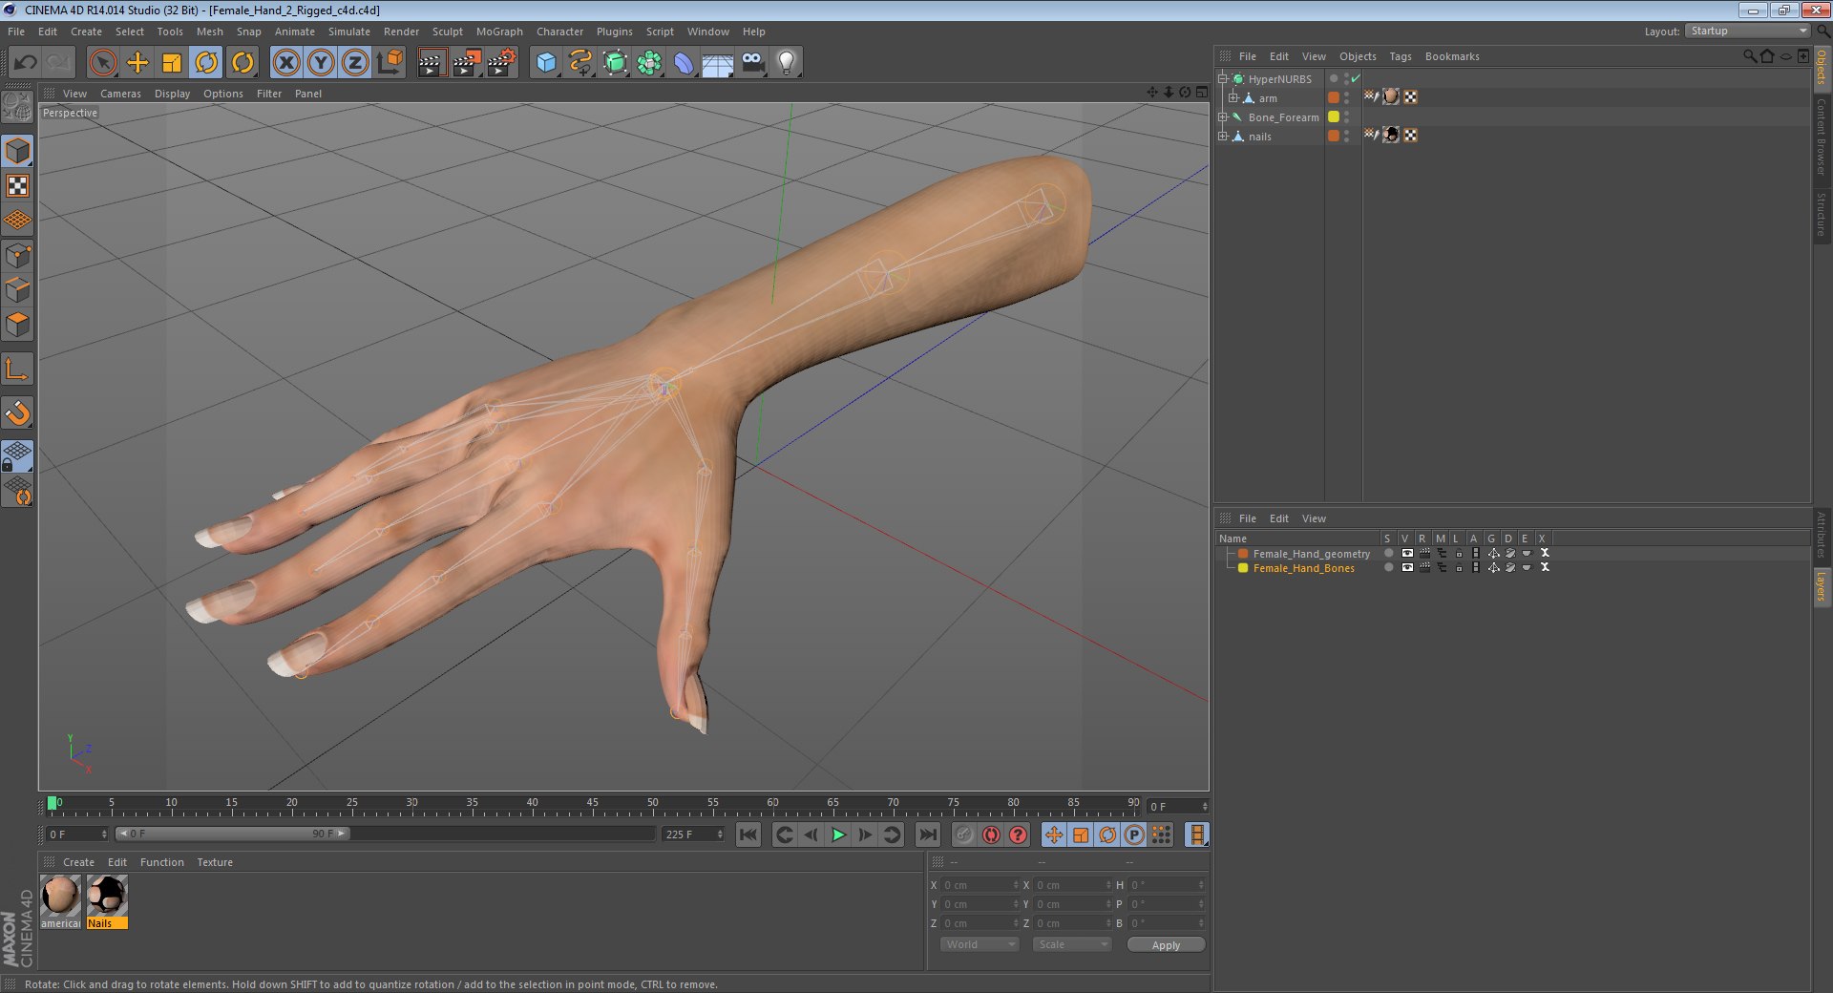1833x993 pixels.
Task: Collapse the HyperNURBS tree item
Action: click(1223, 79)
